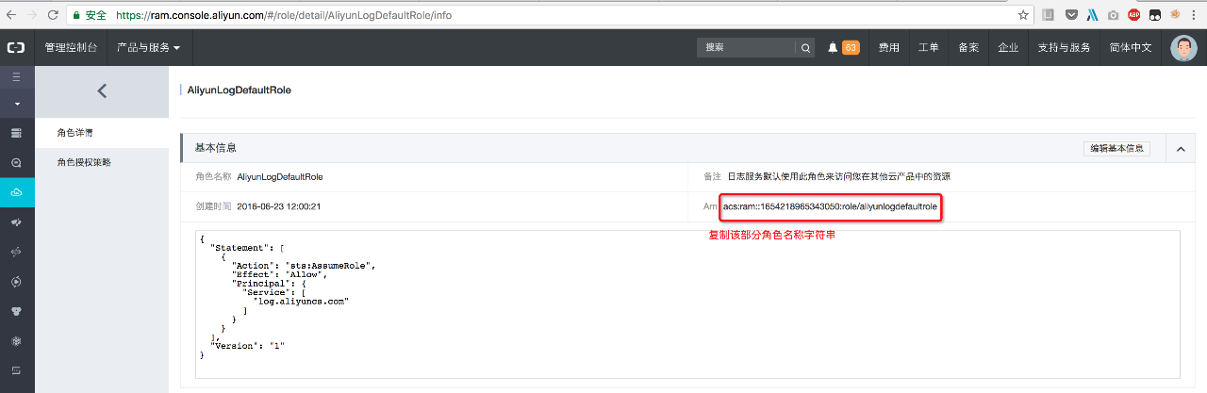Open the code-brackets sidebar icon
1207x393 pixels.
tap(16, 252)
